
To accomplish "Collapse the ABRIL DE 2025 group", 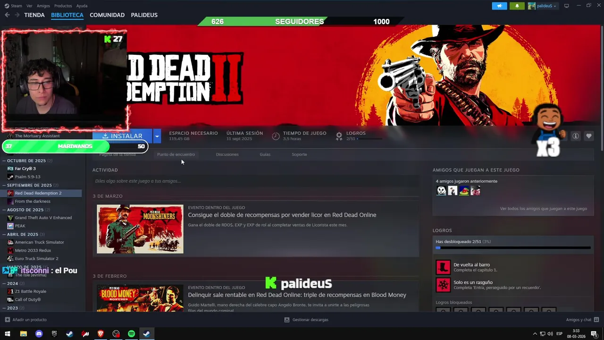I will pos(4,234).
